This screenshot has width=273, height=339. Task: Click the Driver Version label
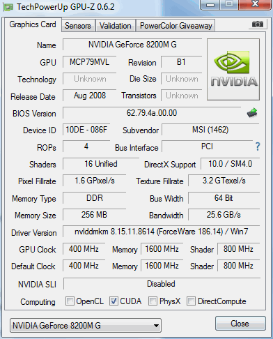point(34,233)
